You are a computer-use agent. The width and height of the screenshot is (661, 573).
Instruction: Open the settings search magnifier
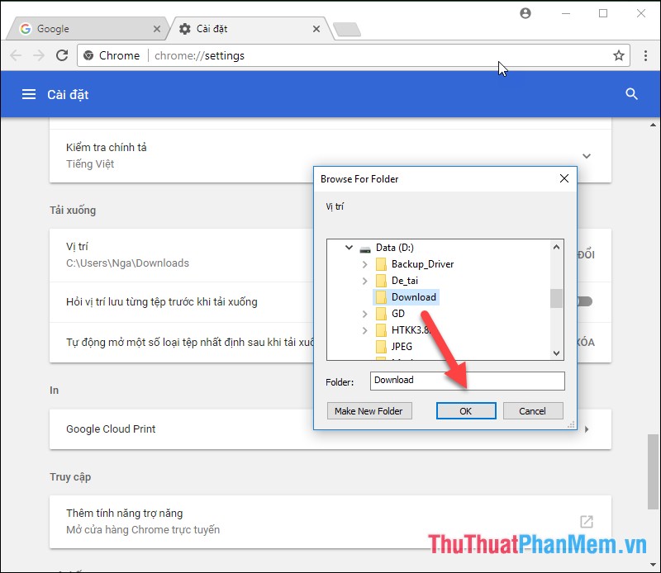tap(632, 94)
